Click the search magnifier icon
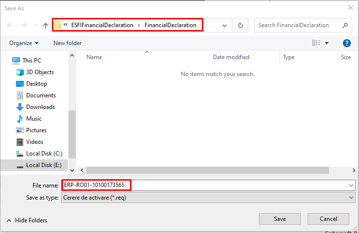Screen dimensions: 359x233 pyautogui.click(x=345, y=25)
